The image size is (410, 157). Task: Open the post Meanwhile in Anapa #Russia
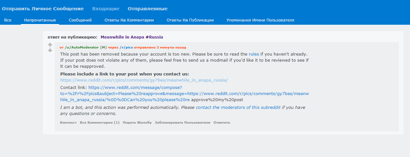click(x=132, y=37)
